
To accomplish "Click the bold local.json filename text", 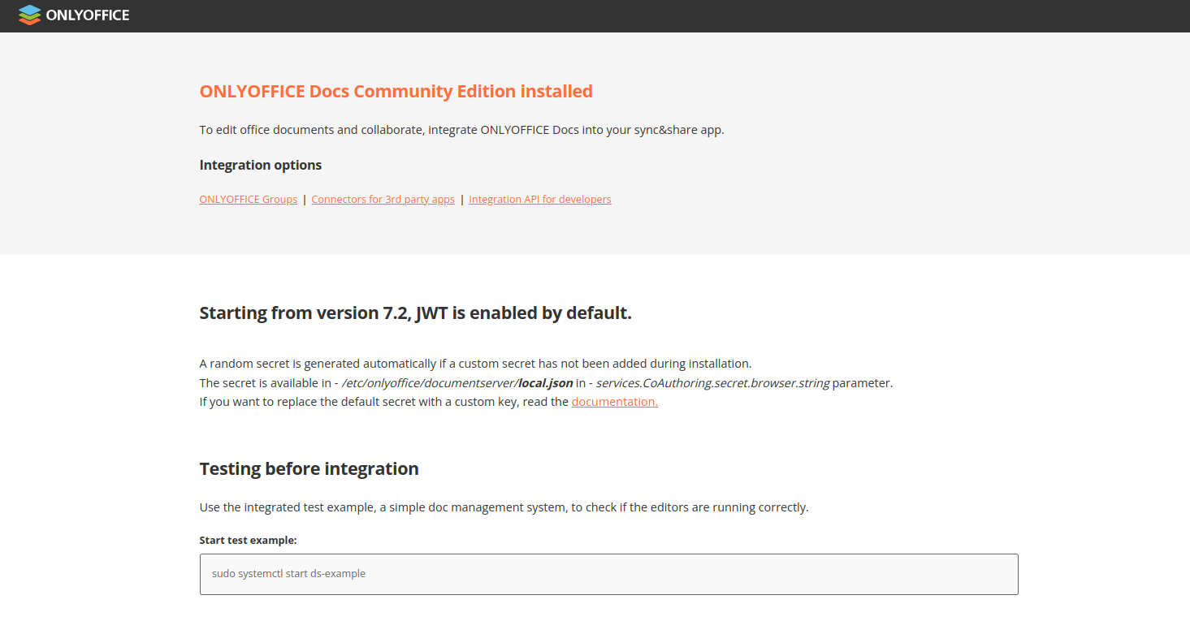I will 545,382.
